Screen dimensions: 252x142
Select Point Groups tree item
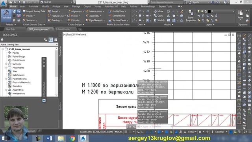19,56
